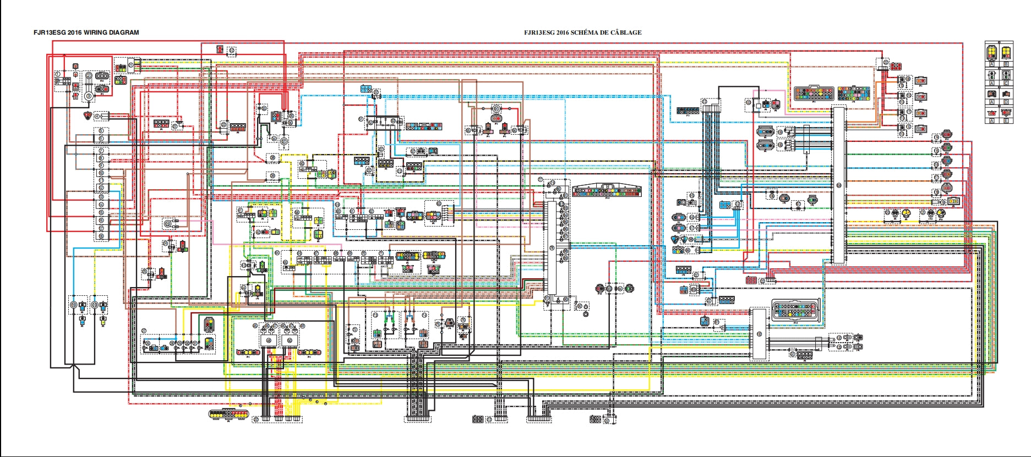Screen dimensions: 1031x457
Task: Select the red two-pin connector beside component 12
Action: (x=220, y=51)
